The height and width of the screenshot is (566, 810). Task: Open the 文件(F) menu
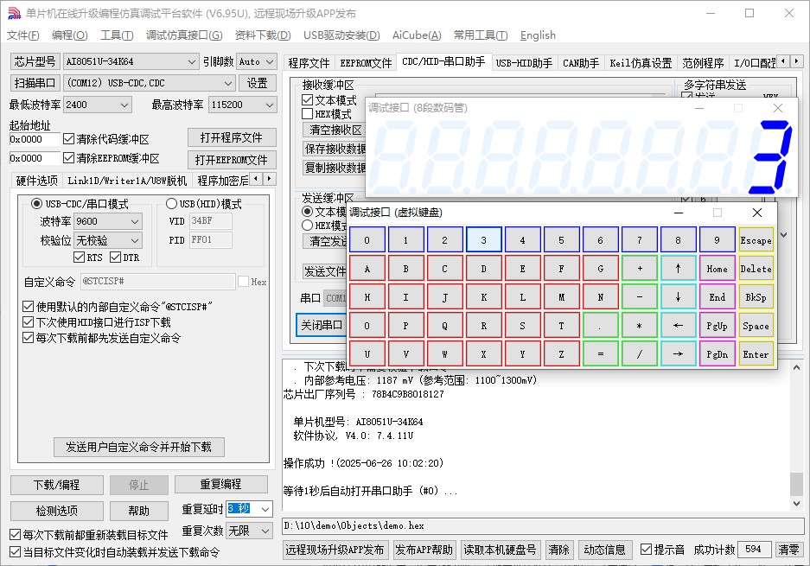tap(23, 35)
